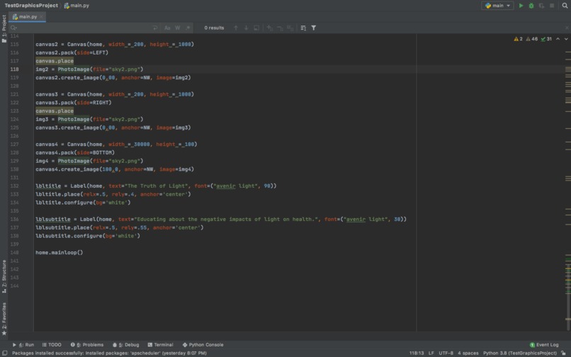This screenshot has width=571, height=357.
Task: Go to previous occurrence up arrow
Action: 236,28
